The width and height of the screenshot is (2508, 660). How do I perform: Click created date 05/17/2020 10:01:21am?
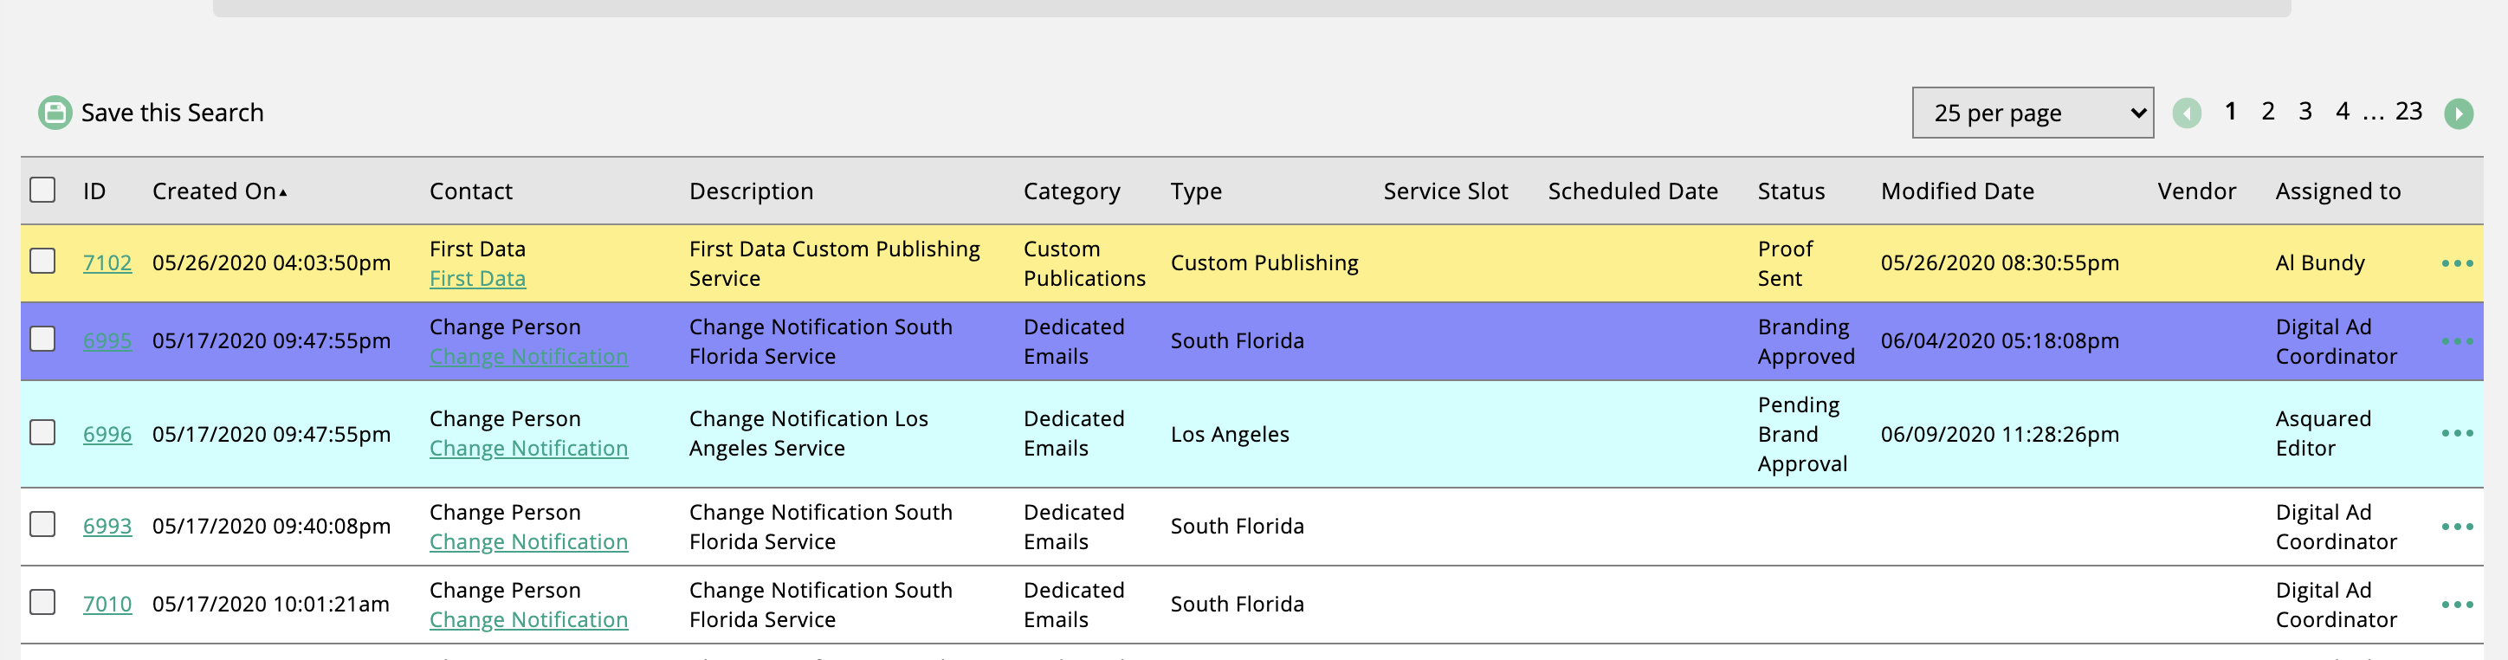pyautogui.click(x=271, y=604)
